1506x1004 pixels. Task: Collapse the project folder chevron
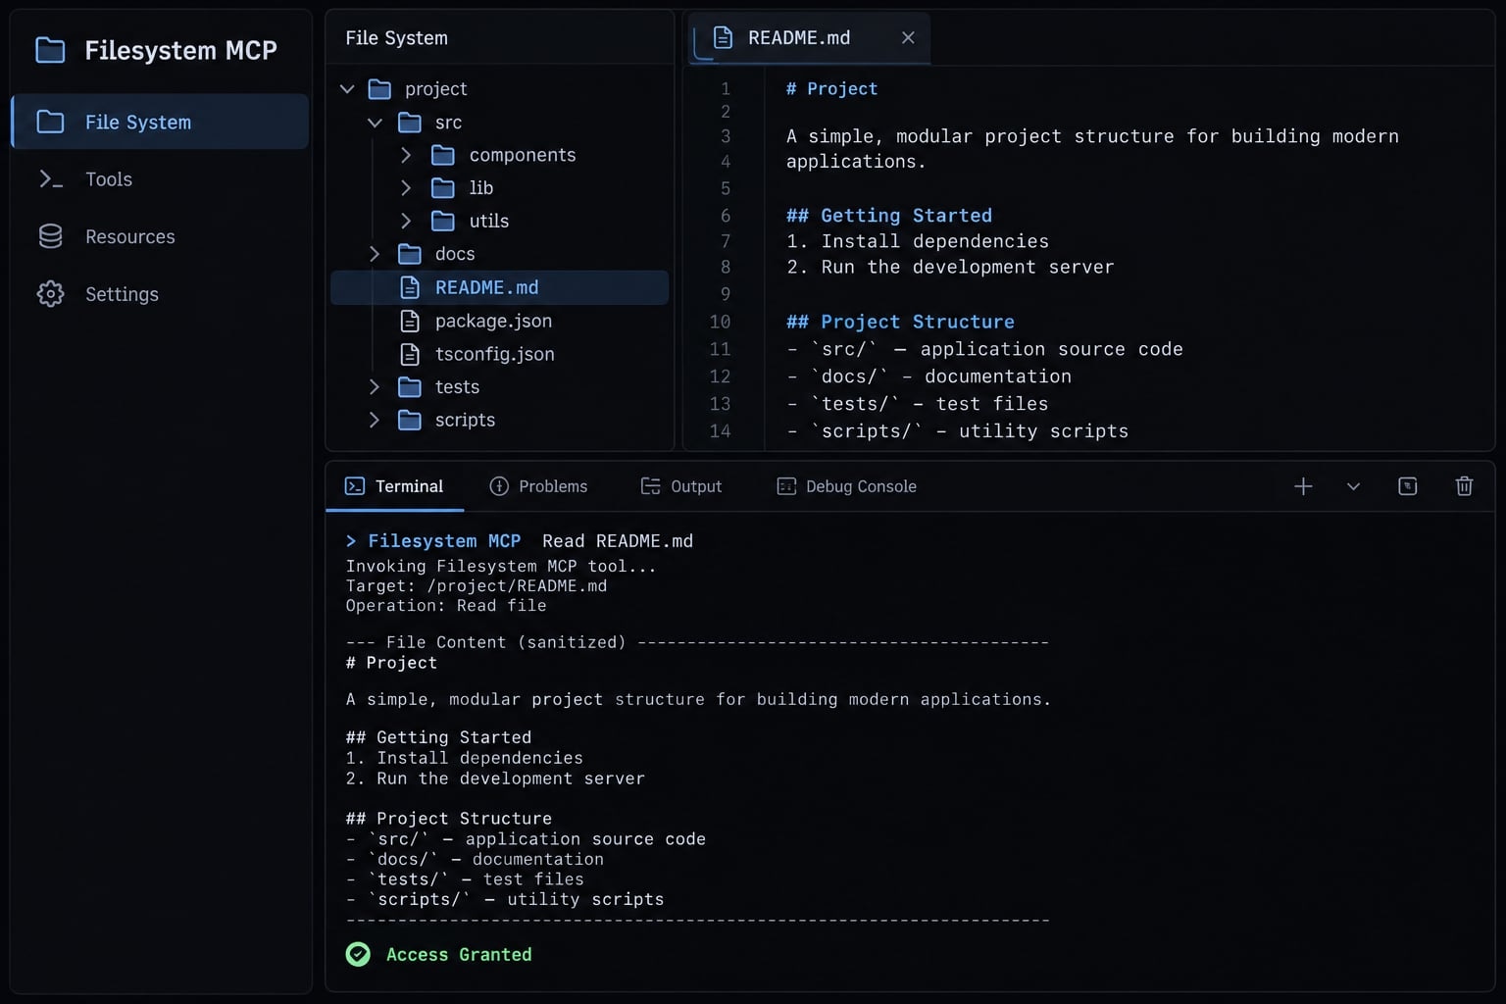[x=347, y=89]
